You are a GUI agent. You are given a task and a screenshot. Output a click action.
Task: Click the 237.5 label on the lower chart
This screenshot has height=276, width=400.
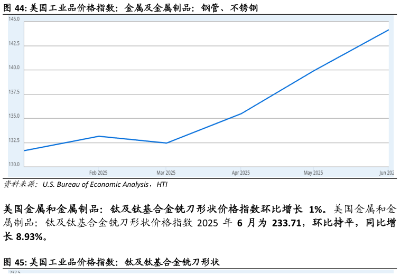point(15,272)
